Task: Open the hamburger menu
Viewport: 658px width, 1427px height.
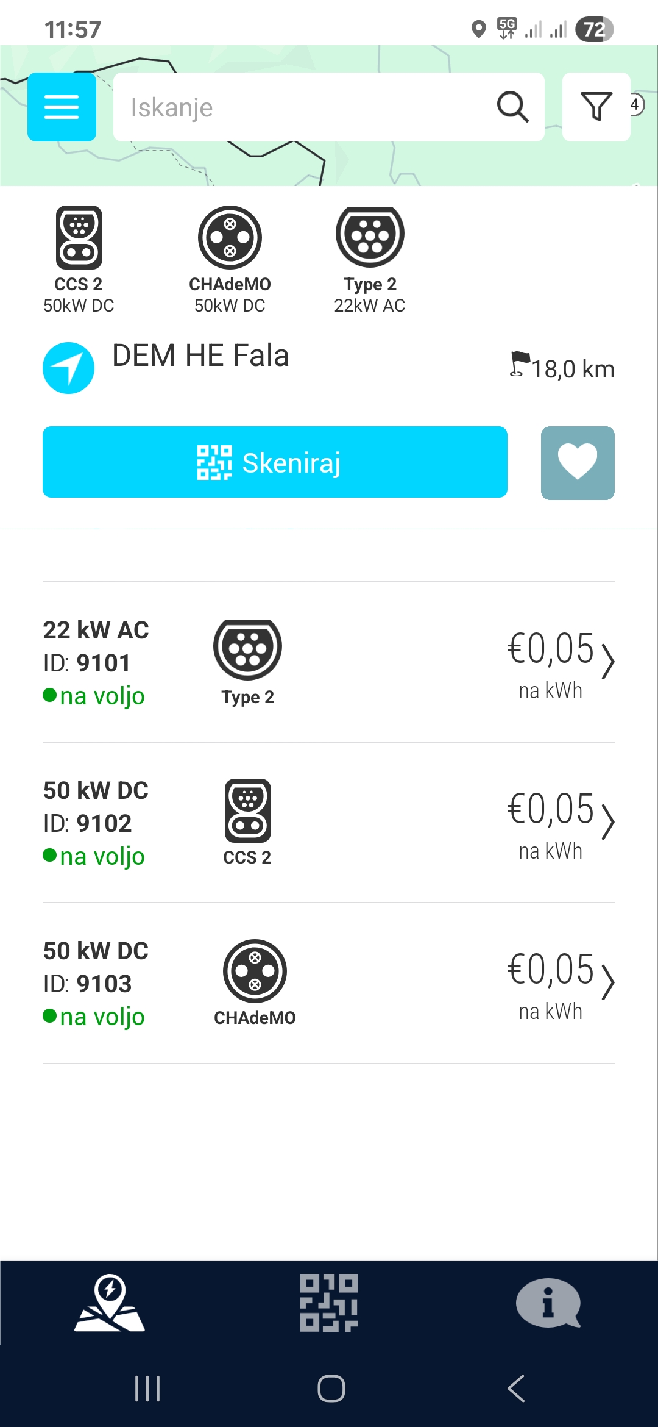Action: (x=62, y=107)
